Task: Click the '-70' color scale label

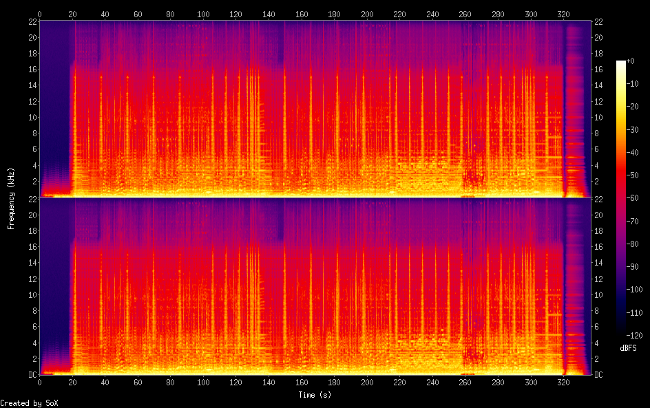Action: (632, 221)
